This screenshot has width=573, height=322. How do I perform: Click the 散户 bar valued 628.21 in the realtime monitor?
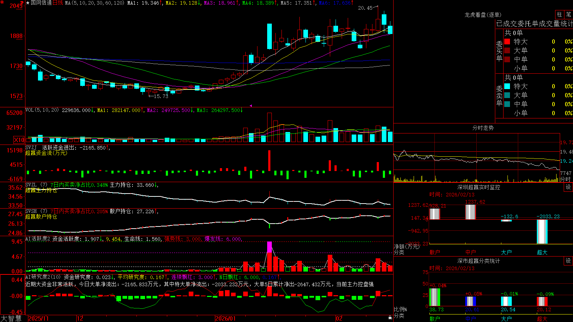[x=435, y=214]
